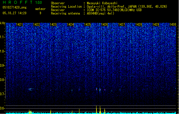Click the 1425 time axis marker
The height and width of the screenshot is (114, 179).
(87, 25)
